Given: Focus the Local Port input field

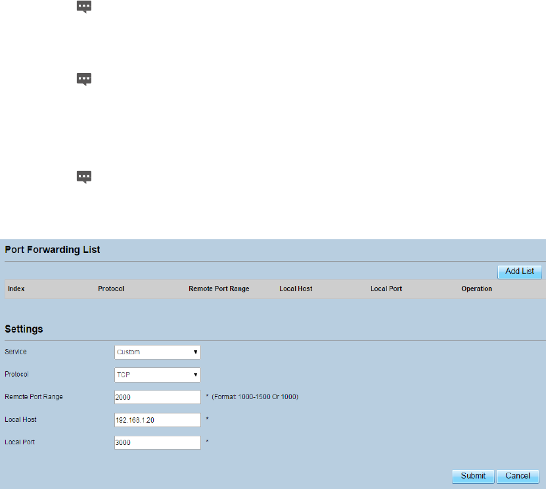Looking at the screenshot, I should coord(158,442).
